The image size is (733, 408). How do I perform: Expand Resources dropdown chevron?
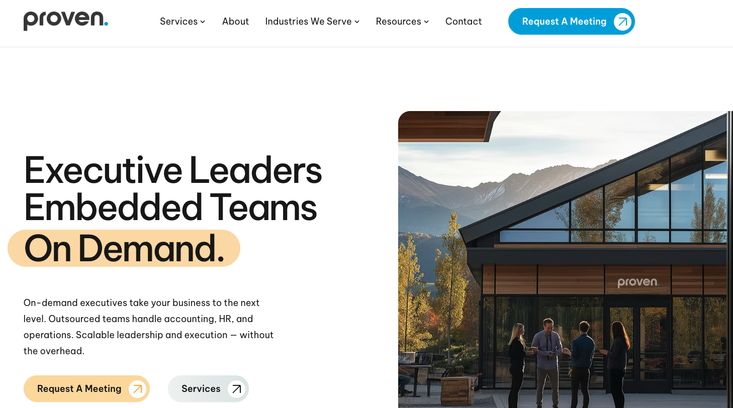pyautogui.click(x=426, y=22)
